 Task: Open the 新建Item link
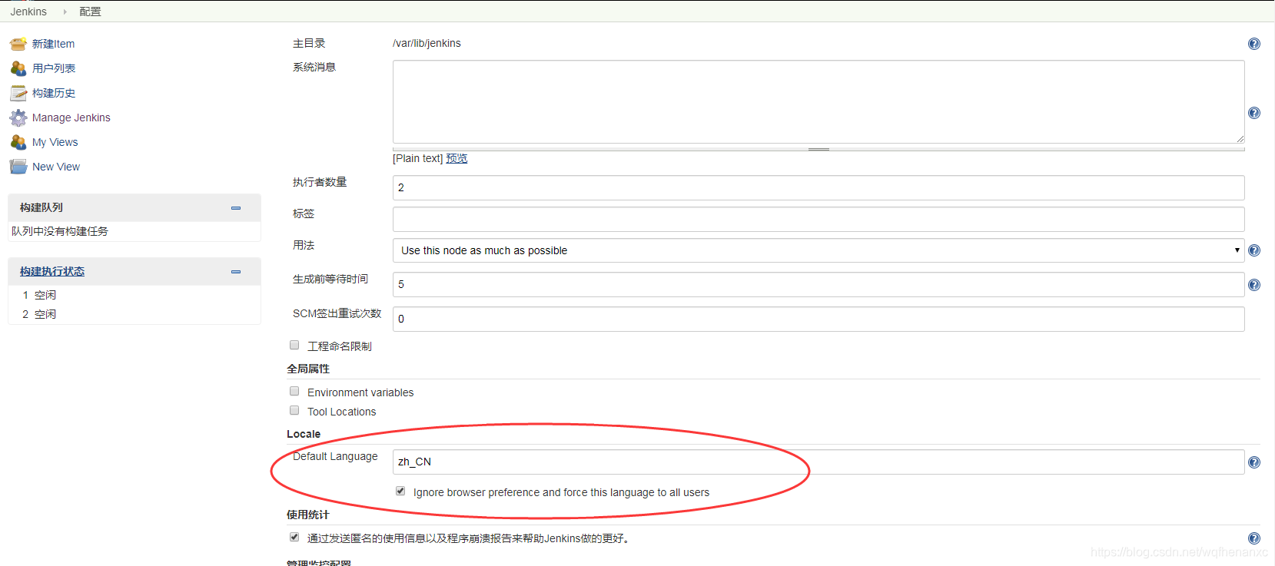(53, 44)
